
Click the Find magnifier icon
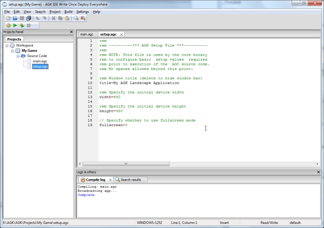76,18
